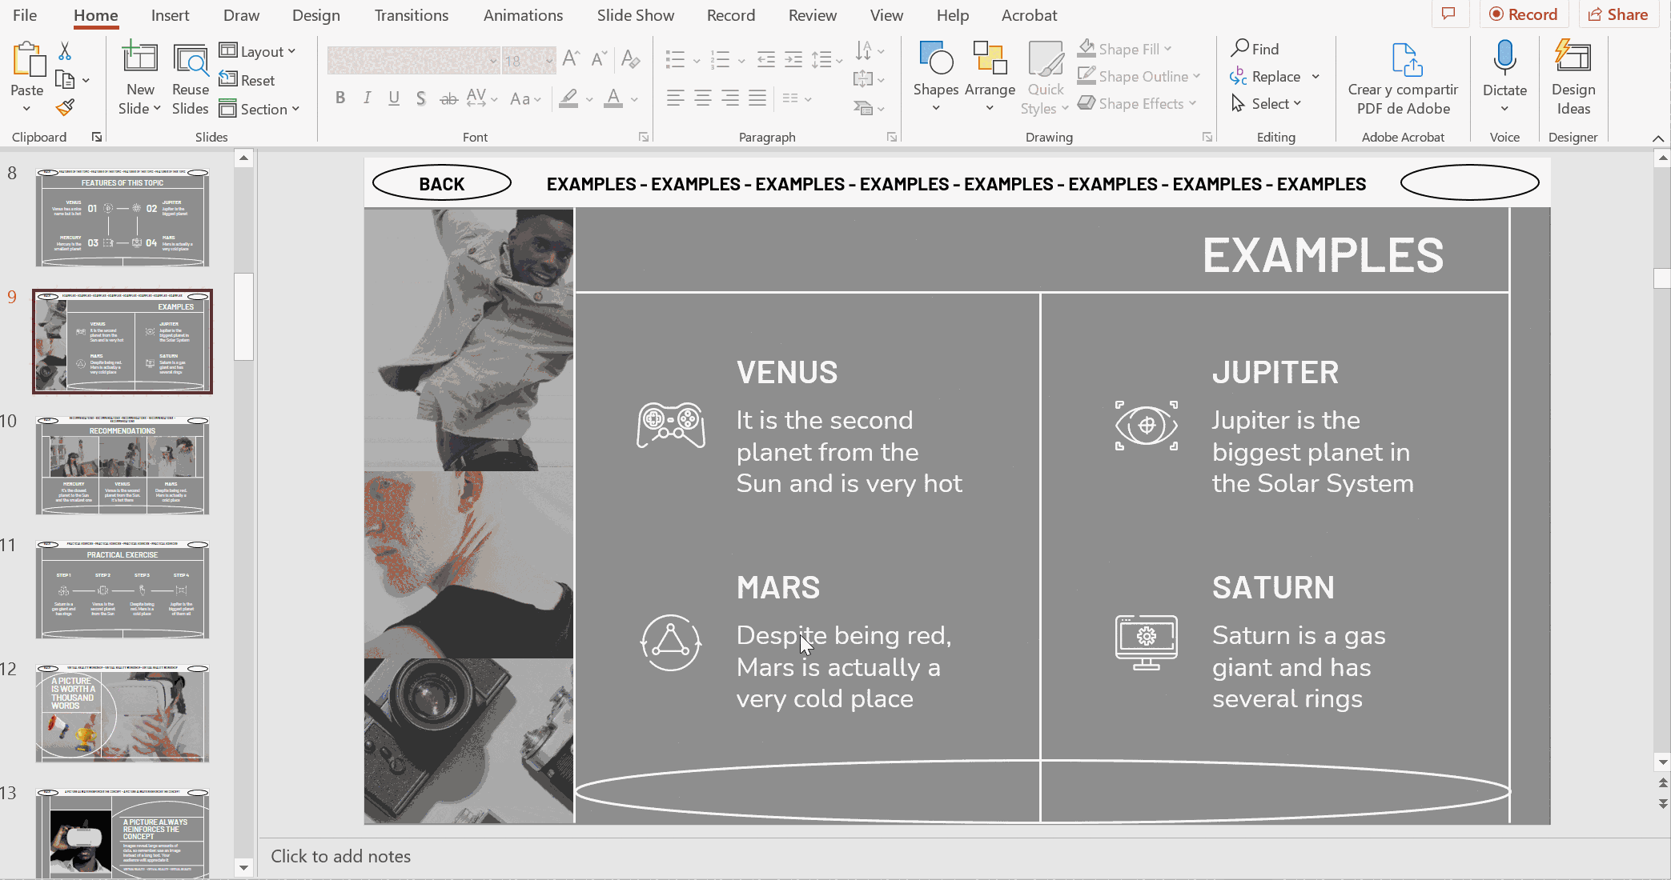The width and height of the screenshot is (1671, 880).
Task: Open the Slide Show tab
Action: (635, 15)
